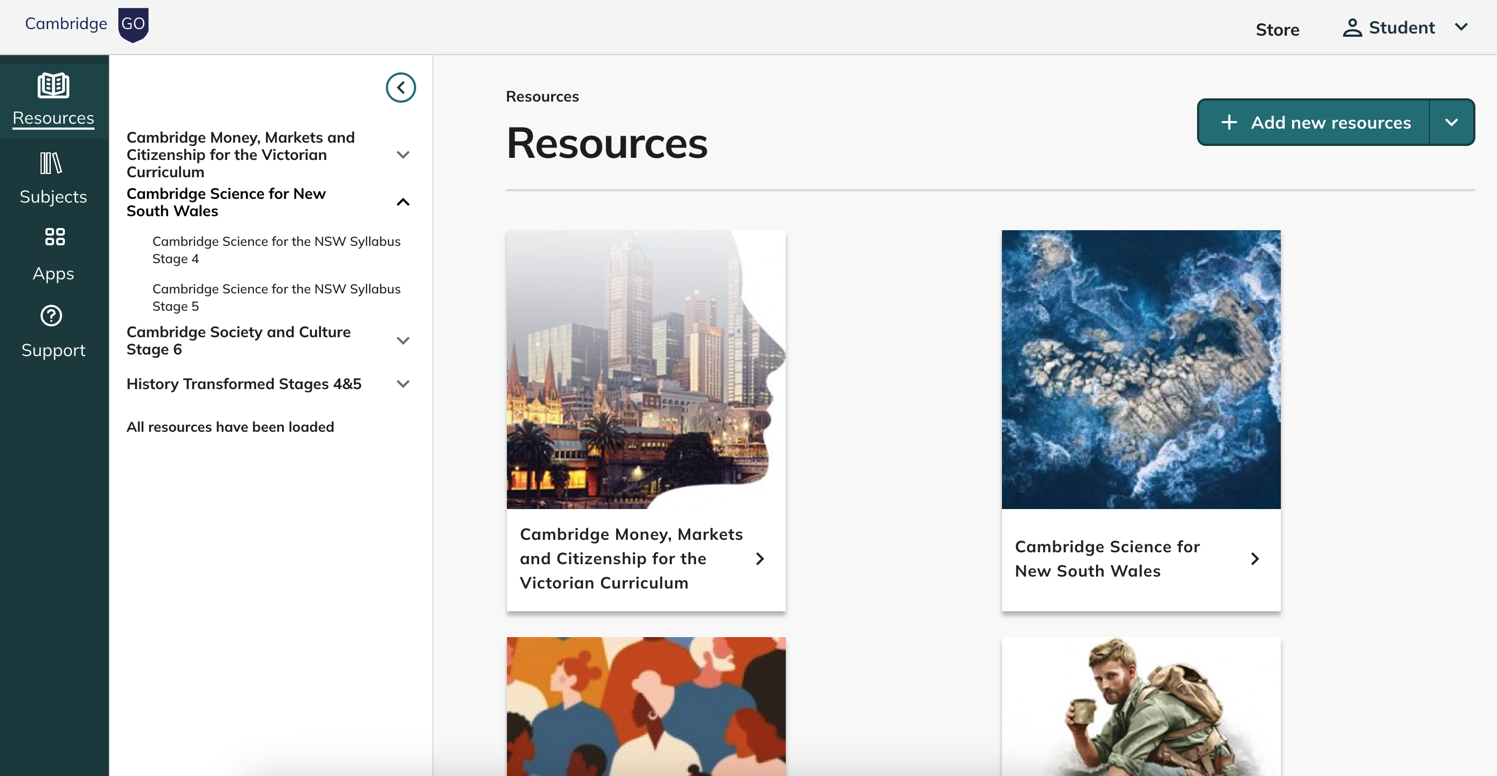Open the Cambridge GO home logo
This screenshot has height=776, width=1497.
coord(86,24)
